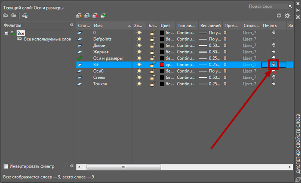Toggle lock icon for layer Defpoints

(x=153, y=39)
